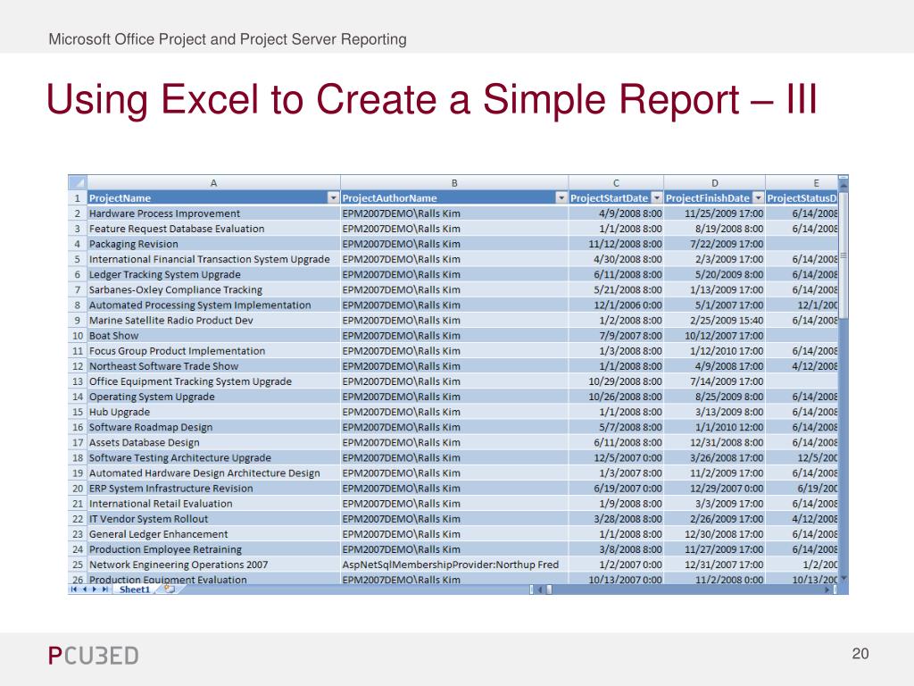Image resolution: width=914 pixels, height=686 pixels.
Task: Select cell Assets Database Design
Action: pyautogui.click(x=213, y=442)
